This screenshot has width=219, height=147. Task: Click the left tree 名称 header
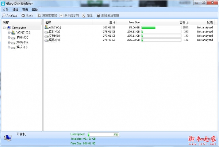point(22,22)
